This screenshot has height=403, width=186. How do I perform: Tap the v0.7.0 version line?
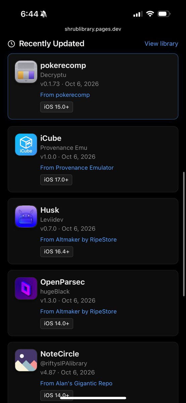coord(68,229)
